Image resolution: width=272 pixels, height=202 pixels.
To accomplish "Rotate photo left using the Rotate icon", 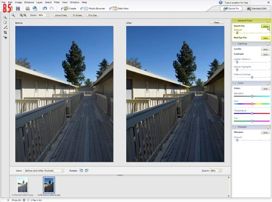I will coord(82,170).
